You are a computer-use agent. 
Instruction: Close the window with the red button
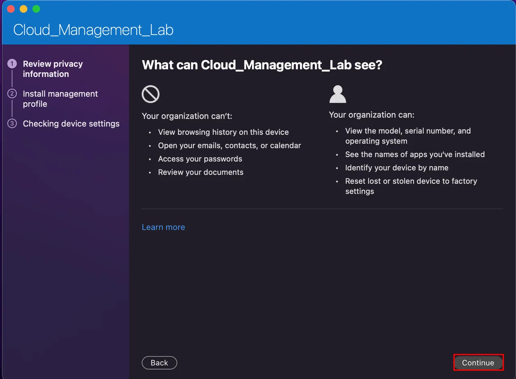pyautogui.click(x=11, y=9)
